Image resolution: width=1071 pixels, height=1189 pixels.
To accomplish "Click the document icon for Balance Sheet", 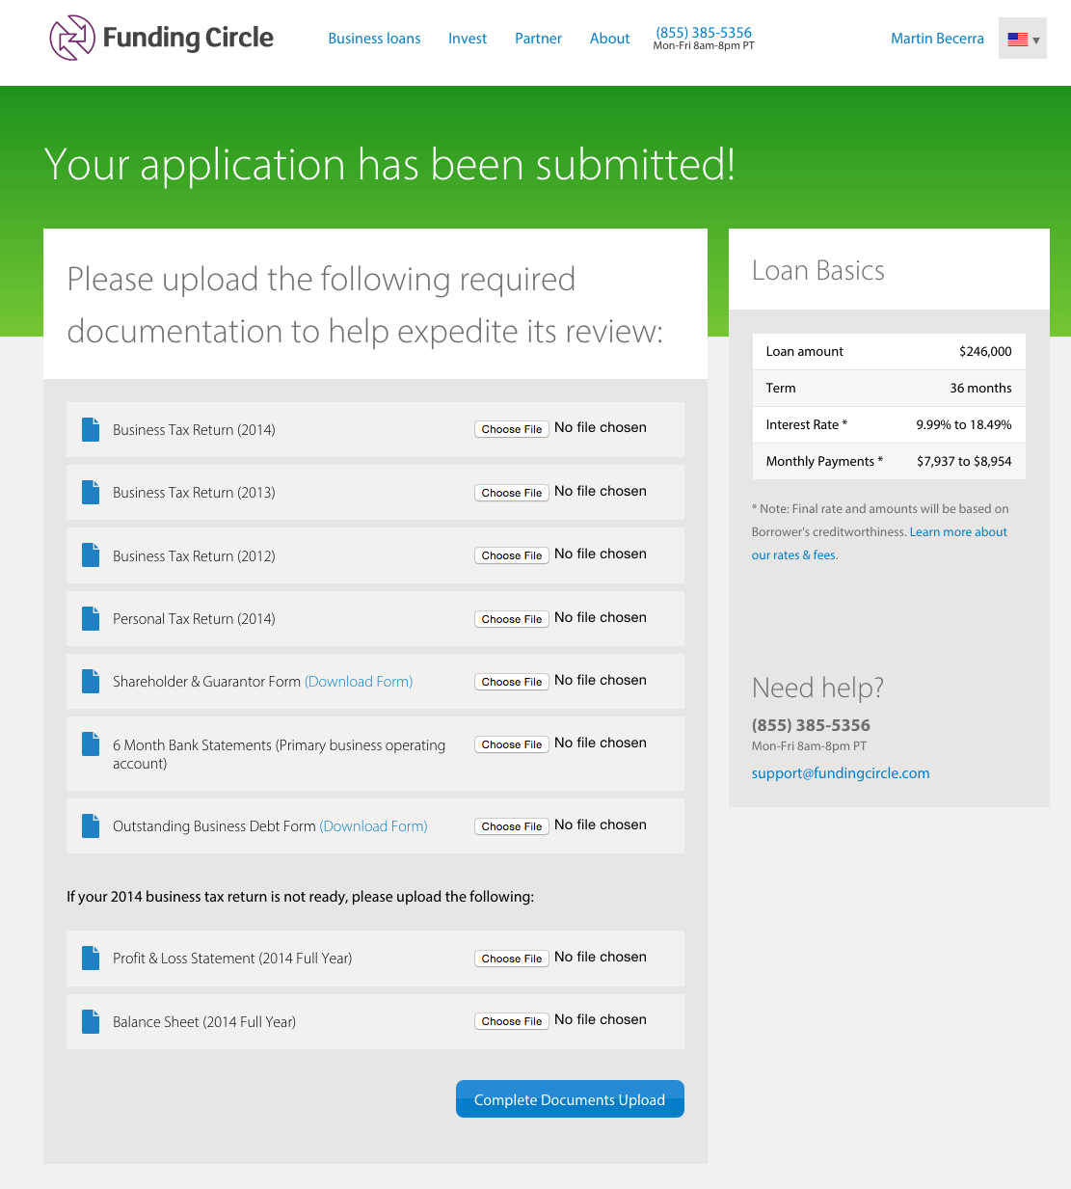I will (x=91, y=1021).
